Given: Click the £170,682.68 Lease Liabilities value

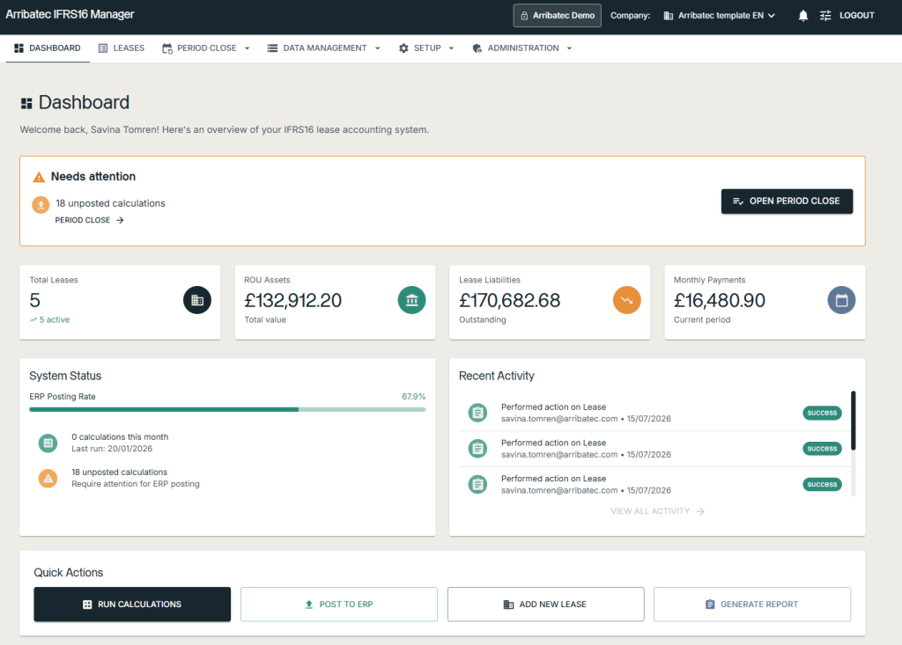Looking at the screenshot, I should (510, 300).
